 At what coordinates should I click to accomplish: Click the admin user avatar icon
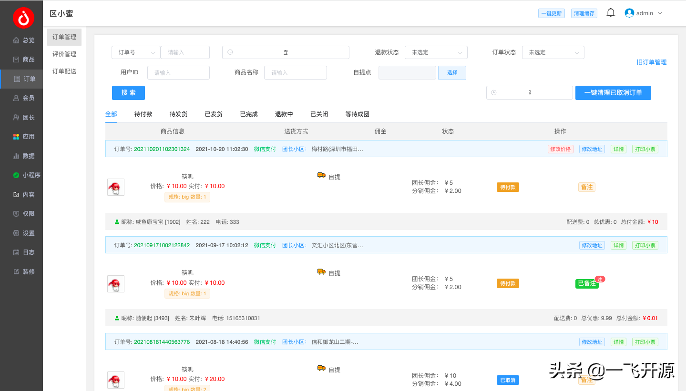(629, 13)
